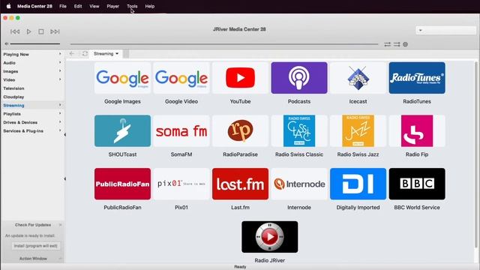Skip to the previous track
480x270 pixels.
point(15,31)
